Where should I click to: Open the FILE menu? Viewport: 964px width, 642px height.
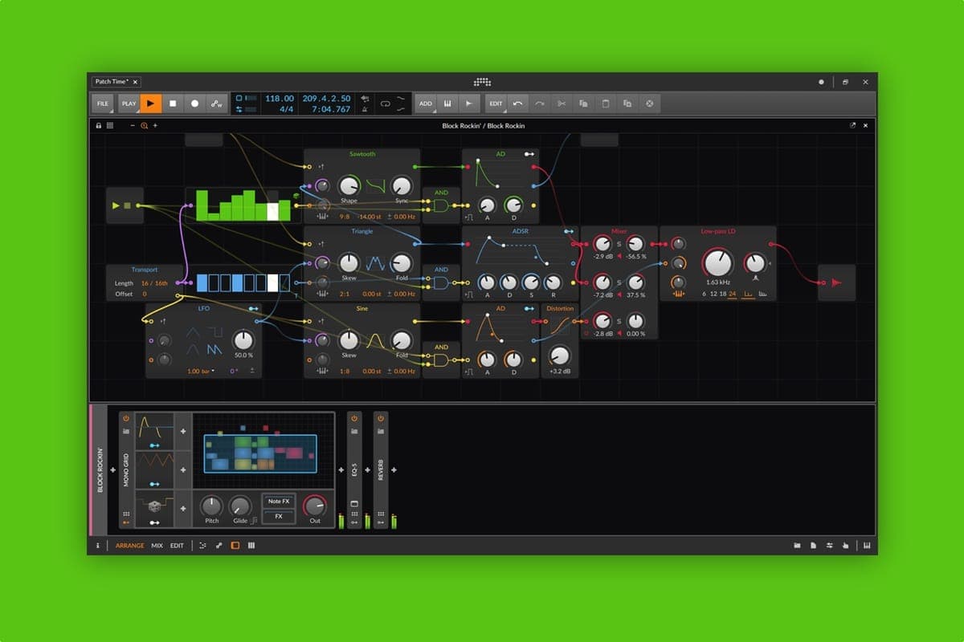(x=103, y=104)
